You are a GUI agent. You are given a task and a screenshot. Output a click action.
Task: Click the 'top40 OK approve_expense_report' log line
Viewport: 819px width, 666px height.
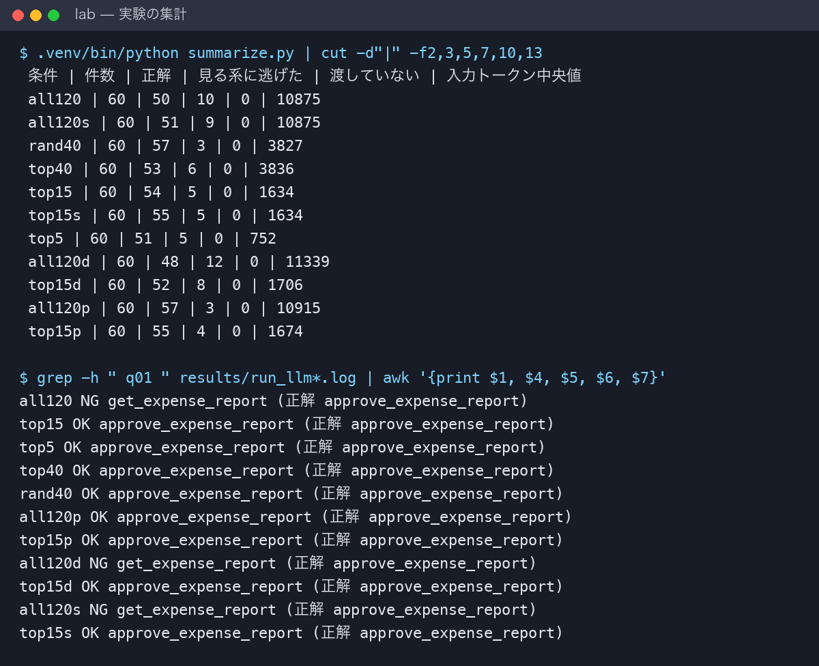(x=287, y=471)
